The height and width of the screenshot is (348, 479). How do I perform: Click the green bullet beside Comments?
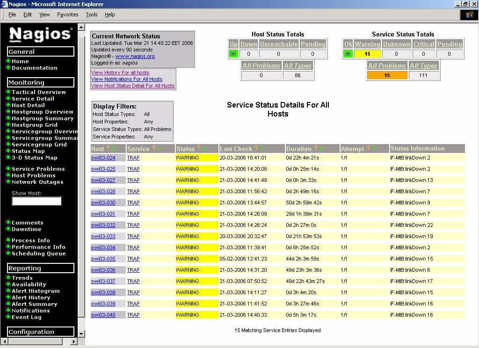(8, 222)
